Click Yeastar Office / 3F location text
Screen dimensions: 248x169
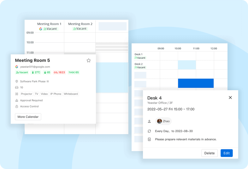click(x=160, y=103)
